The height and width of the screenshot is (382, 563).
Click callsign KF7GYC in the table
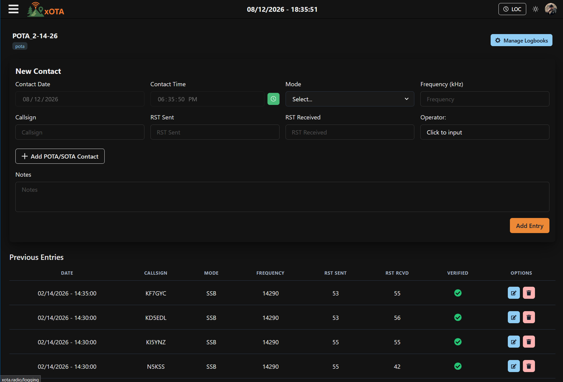point(156,293)
